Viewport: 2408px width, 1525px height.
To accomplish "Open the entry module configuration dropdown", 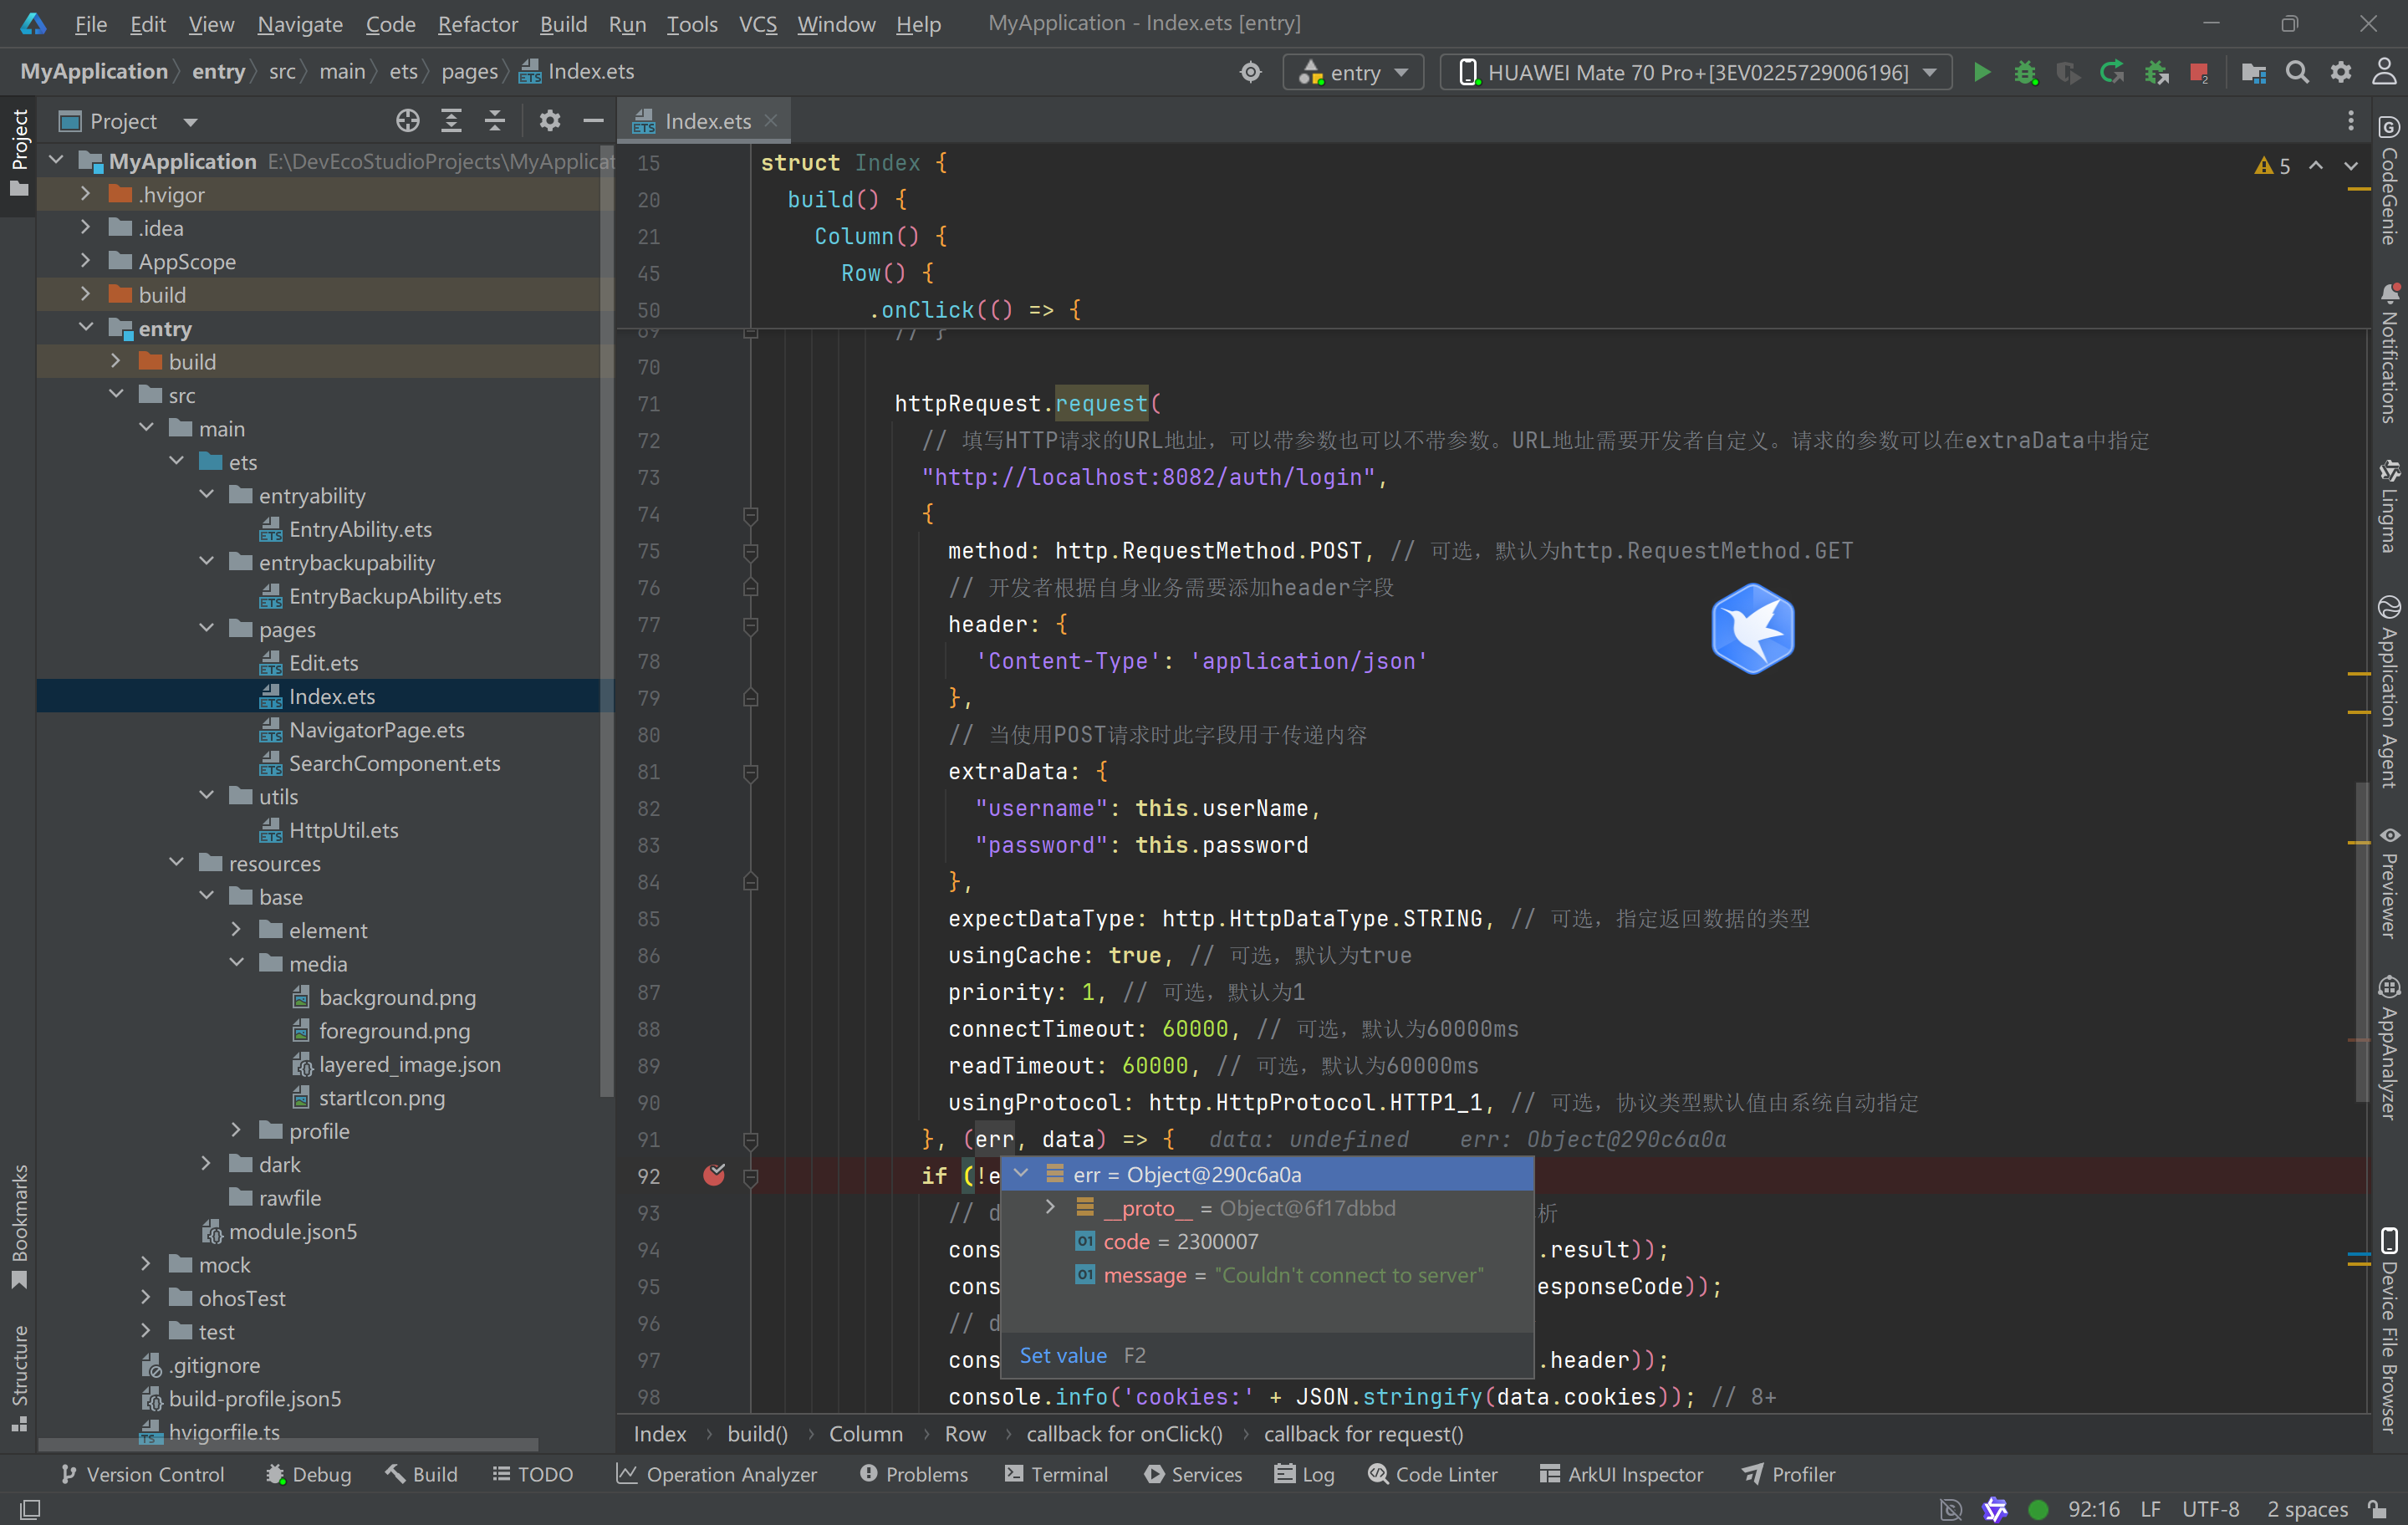I will click(x=1354, y=72).
